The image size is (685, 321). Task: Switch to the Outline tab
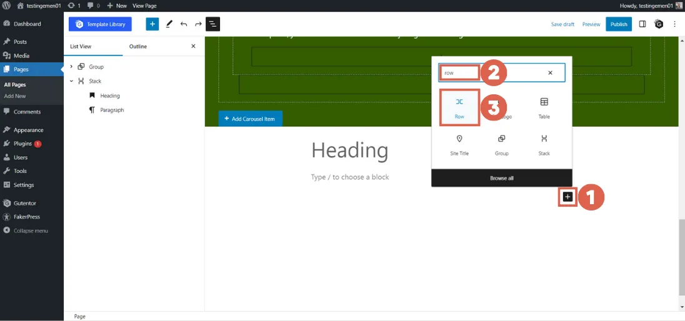point(138,46)
